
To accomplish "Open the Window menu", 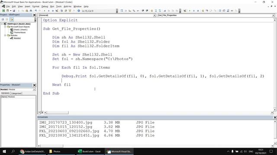I will (x=77, y=6).
